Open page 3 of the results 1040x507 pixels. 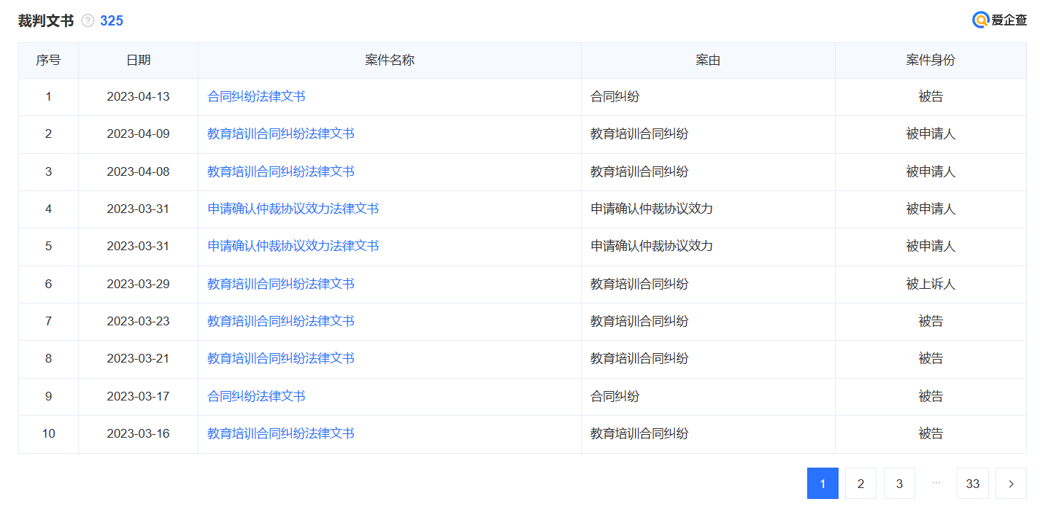[899, 484]
